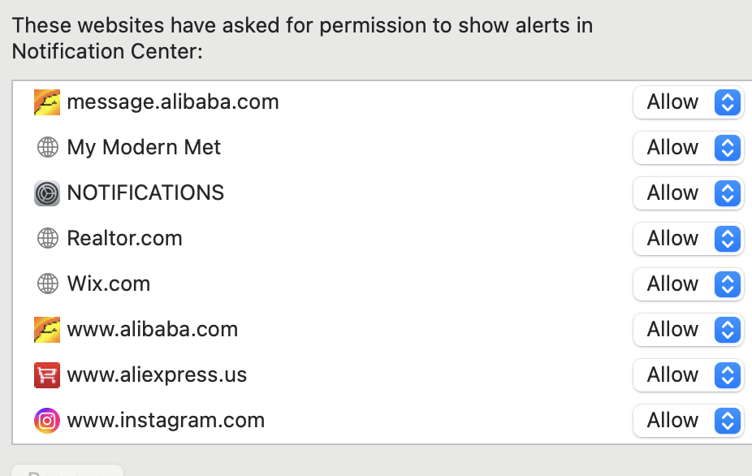Expand the permission menu for www.alibaba.com

[688, 330]
